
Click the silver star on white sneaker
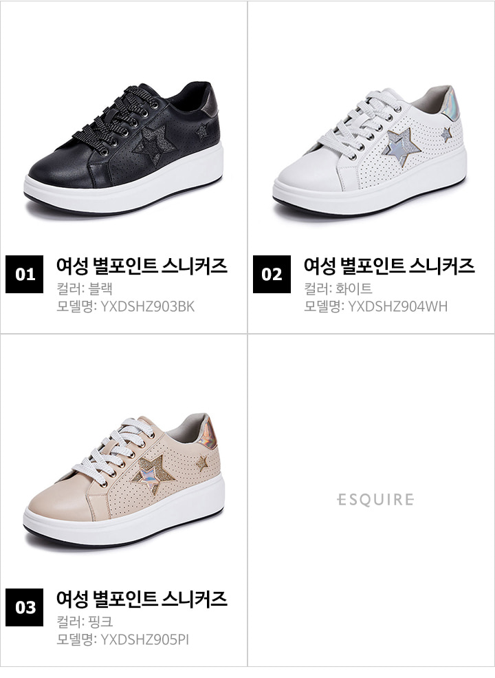(x=402, y=147)
